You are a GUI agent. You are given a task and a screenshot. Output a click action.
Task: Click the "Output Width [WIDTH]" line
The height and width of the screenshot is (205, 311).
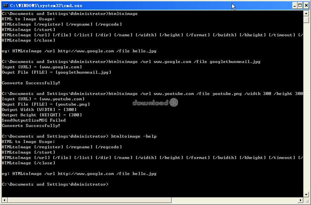pos(39,110)
